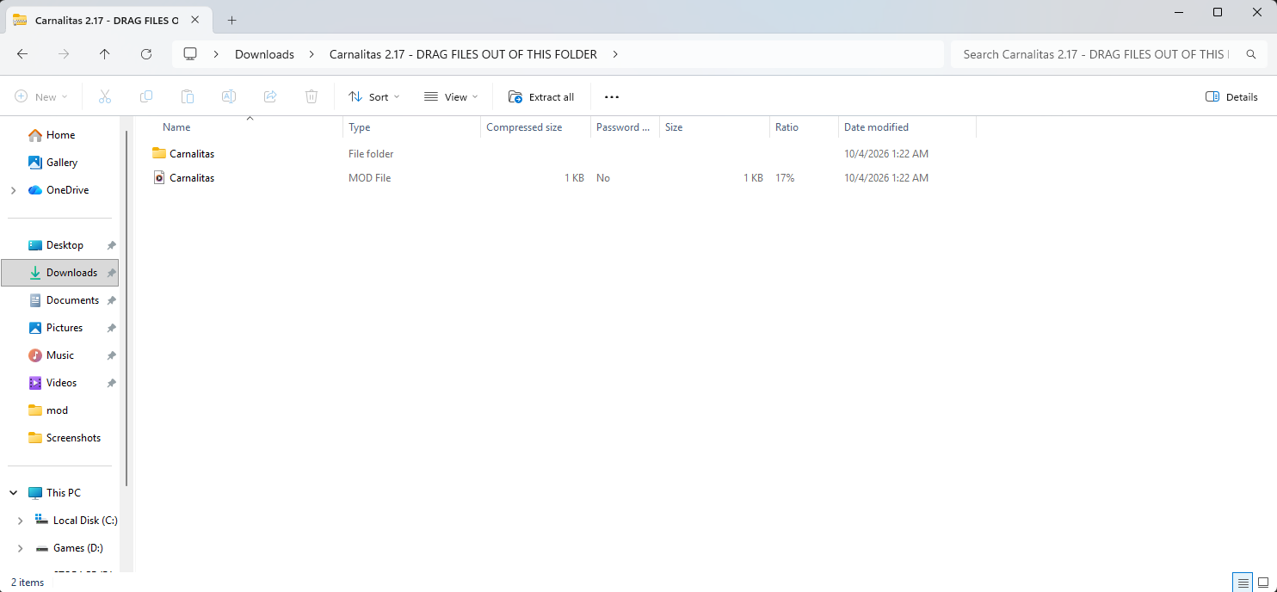Open Gallery in the navigation pane

tap(62, 163)
